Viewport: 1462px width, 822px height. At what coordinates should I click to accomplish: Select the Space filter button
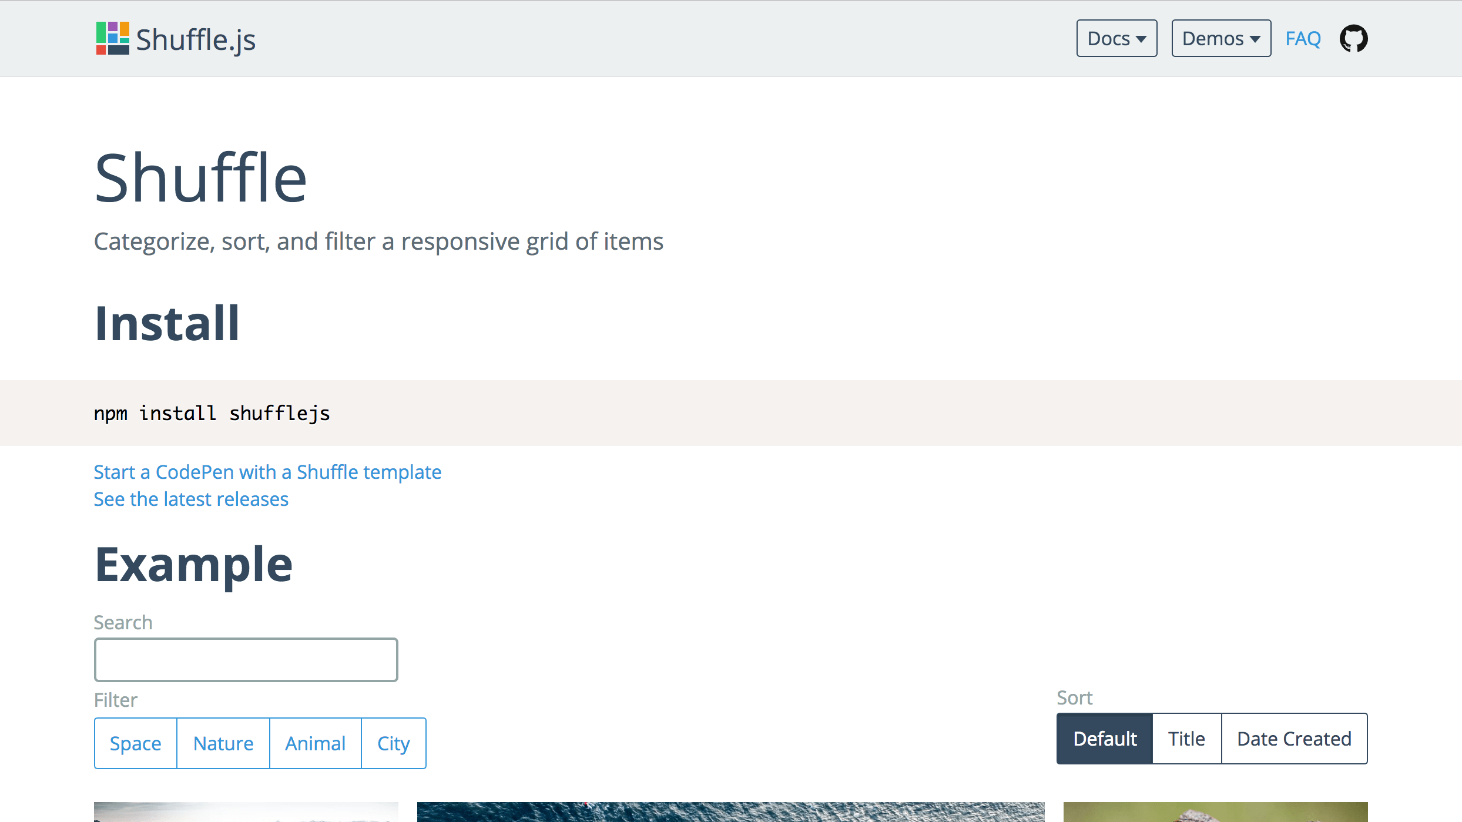[x=135, y=743]
